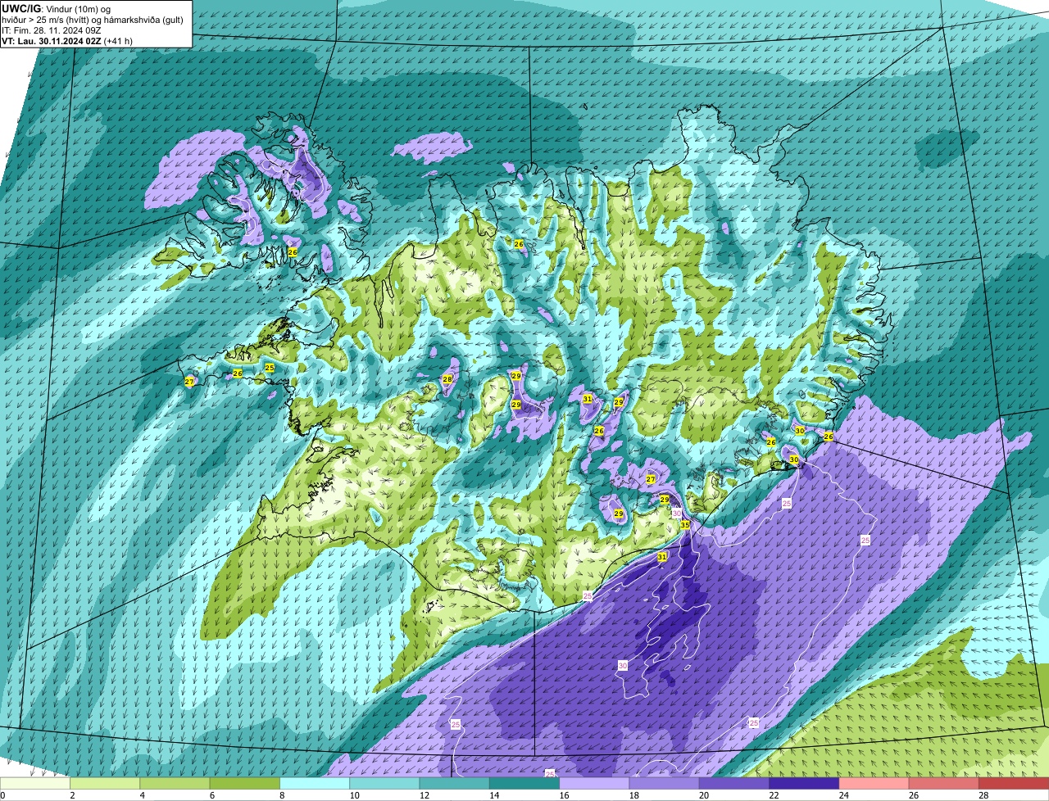Viewport: 1049px width, 801px height.
Task: Click the pale yellow 0–2 m/s legend swatch
Action: tap(35, 783)
